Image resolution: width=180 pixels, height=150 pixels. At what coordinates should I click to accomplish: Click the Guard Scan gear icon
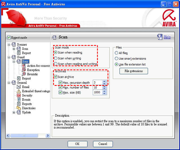click(19, 61)
